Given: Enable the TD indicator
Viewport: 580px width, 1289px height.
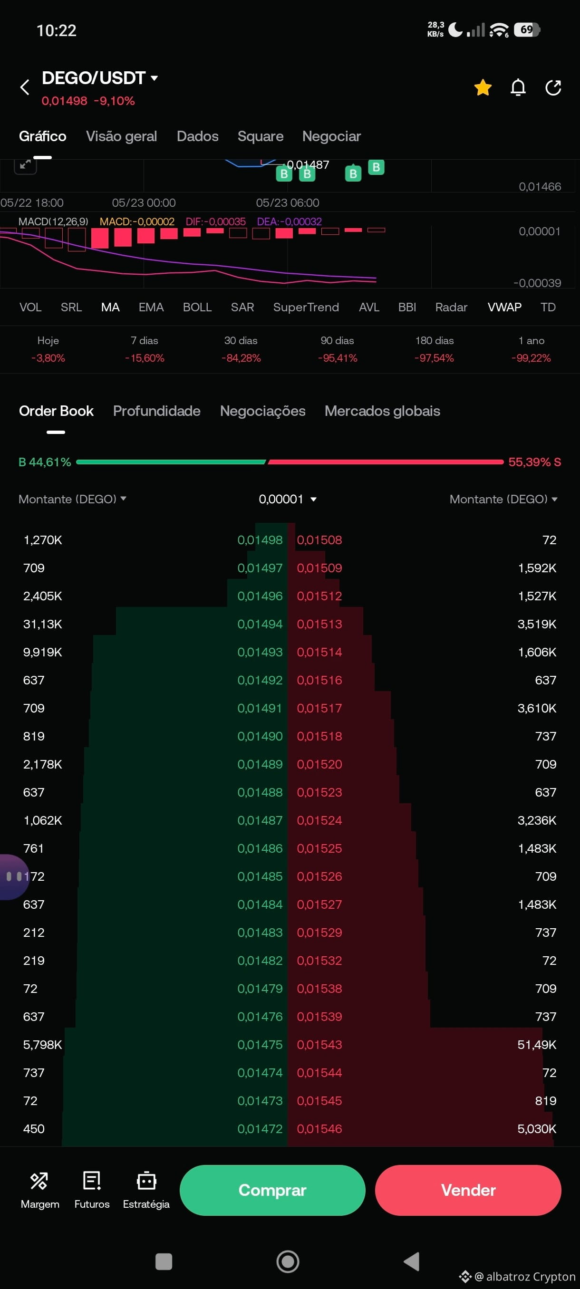Looking at the screenshot, I should (x=548, y=307).
